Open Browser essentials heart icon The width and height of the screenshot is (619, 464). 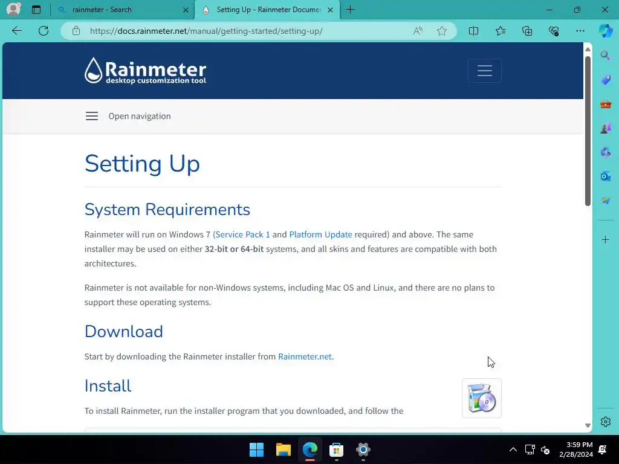pos(554,31)
